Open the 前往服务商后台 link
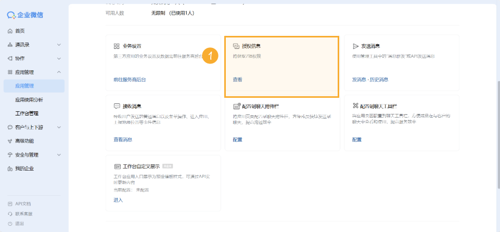The image size is (500, 232). click(130, 80)
